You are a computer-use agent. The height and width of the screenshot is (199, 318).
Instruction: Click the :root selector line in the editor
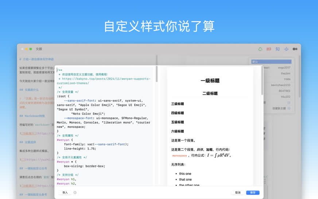tap(63, 96)
